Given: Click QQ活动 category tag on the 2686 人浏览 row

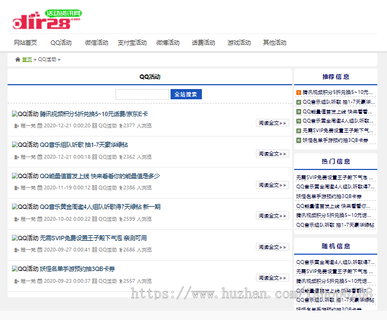Looking at the screenshot, I should coord(107,250).
